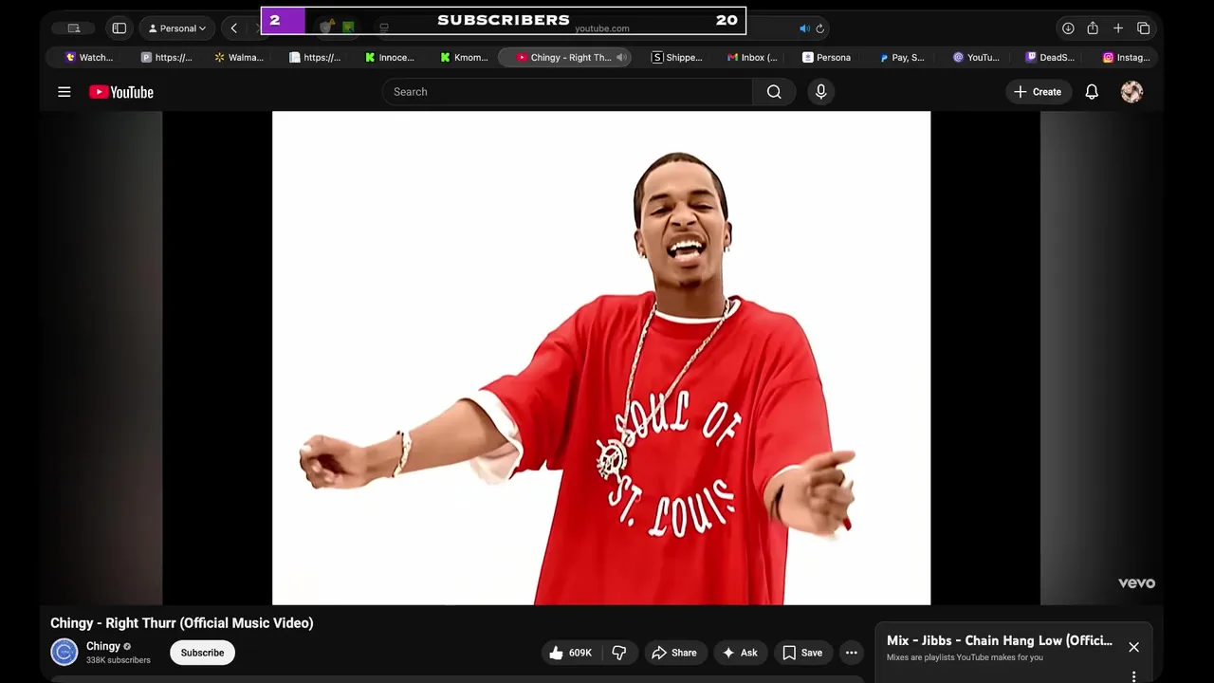Expand the Personal profile dropdown
The image size is (1214, 683).
(x=177, y=28)
